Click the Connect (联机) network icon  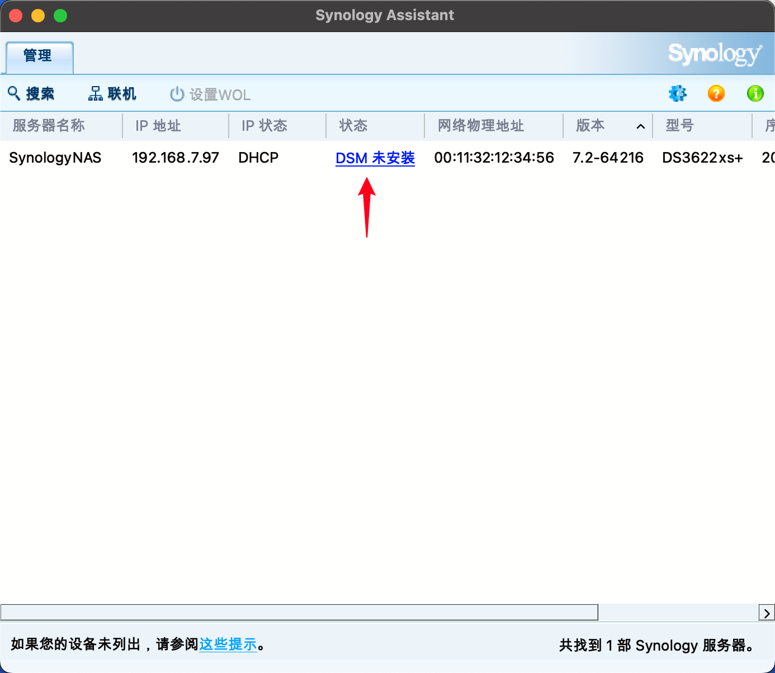95,93
